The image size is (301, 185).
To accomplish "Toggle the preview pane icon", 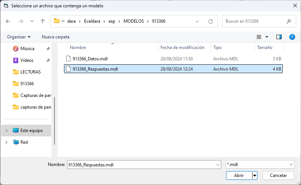I will 279,37.
